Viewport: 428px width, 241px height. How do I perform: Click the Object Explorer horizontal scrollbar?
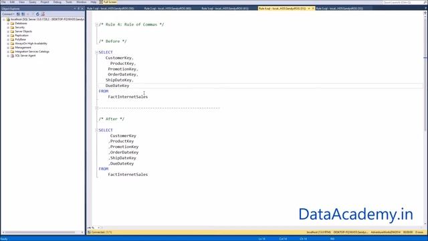point(40,232)
